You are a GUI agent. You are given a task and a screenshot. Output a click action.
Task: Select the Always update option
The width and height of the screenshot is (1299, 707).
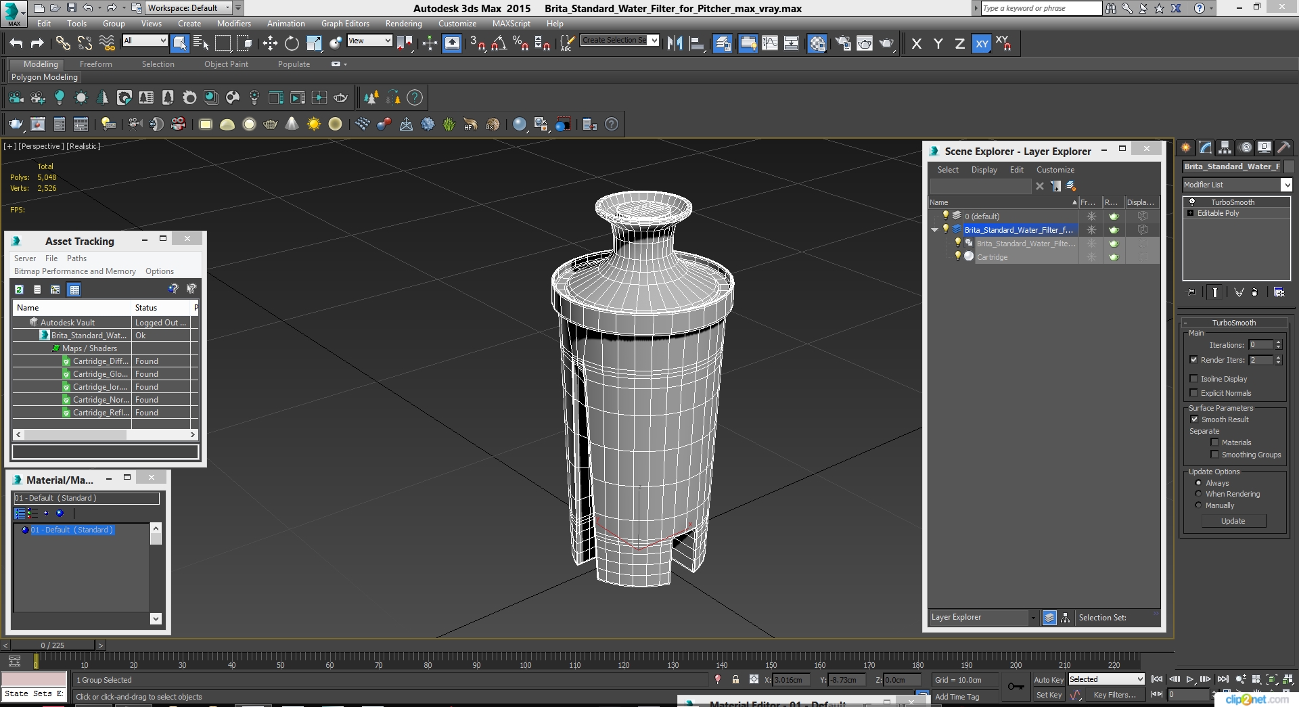pyautogui.click(x=1198, y=483)
